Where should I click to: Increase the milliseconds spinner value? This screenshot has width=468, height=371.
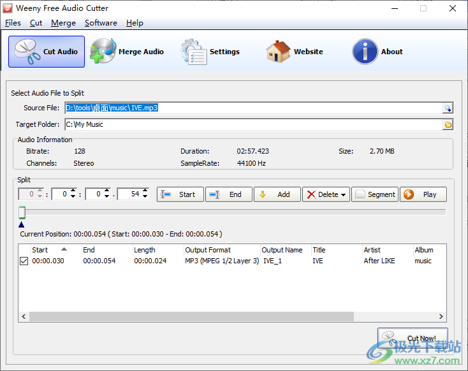coord(145,191)
